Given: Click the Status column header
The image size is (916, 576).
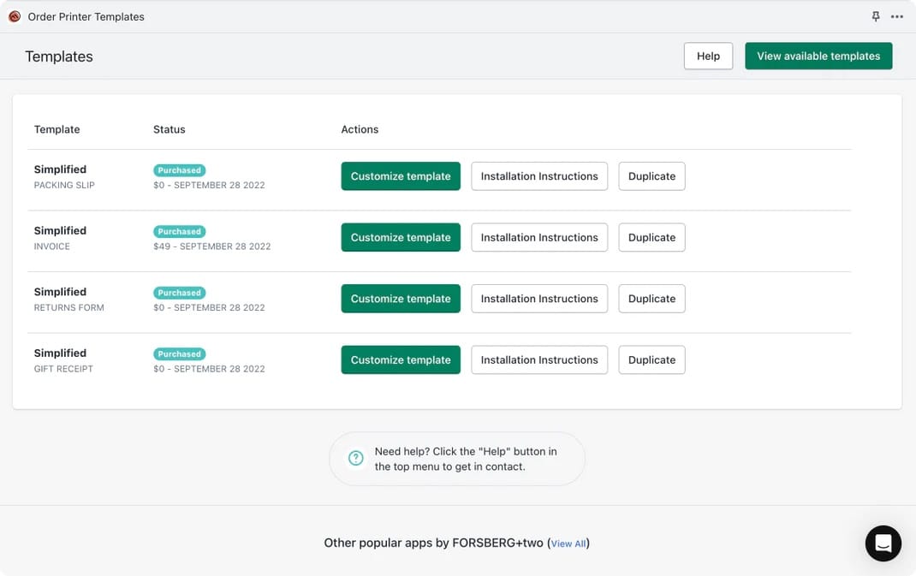Looking at the screenshot, I should 170,129.
